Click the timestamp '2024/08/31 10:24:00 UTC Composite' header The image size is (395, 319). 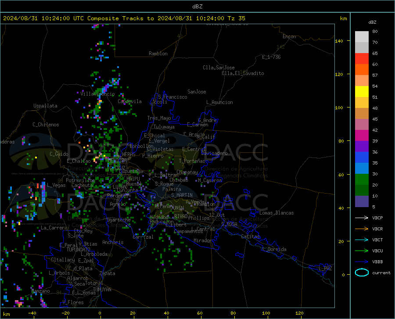(x=61, y=18)
